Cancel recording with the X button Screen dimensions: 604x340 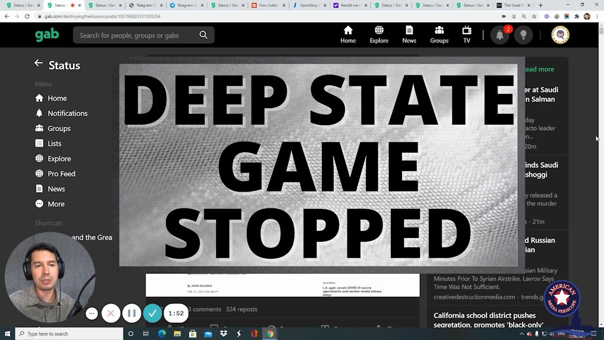click(x=111, y=313)
